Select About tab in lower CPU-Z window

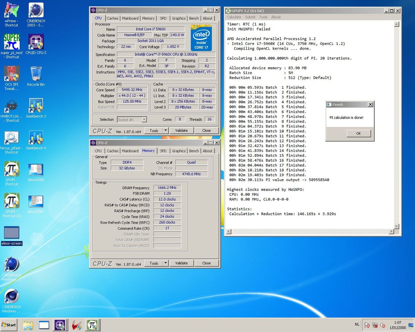tap(207, 151)
